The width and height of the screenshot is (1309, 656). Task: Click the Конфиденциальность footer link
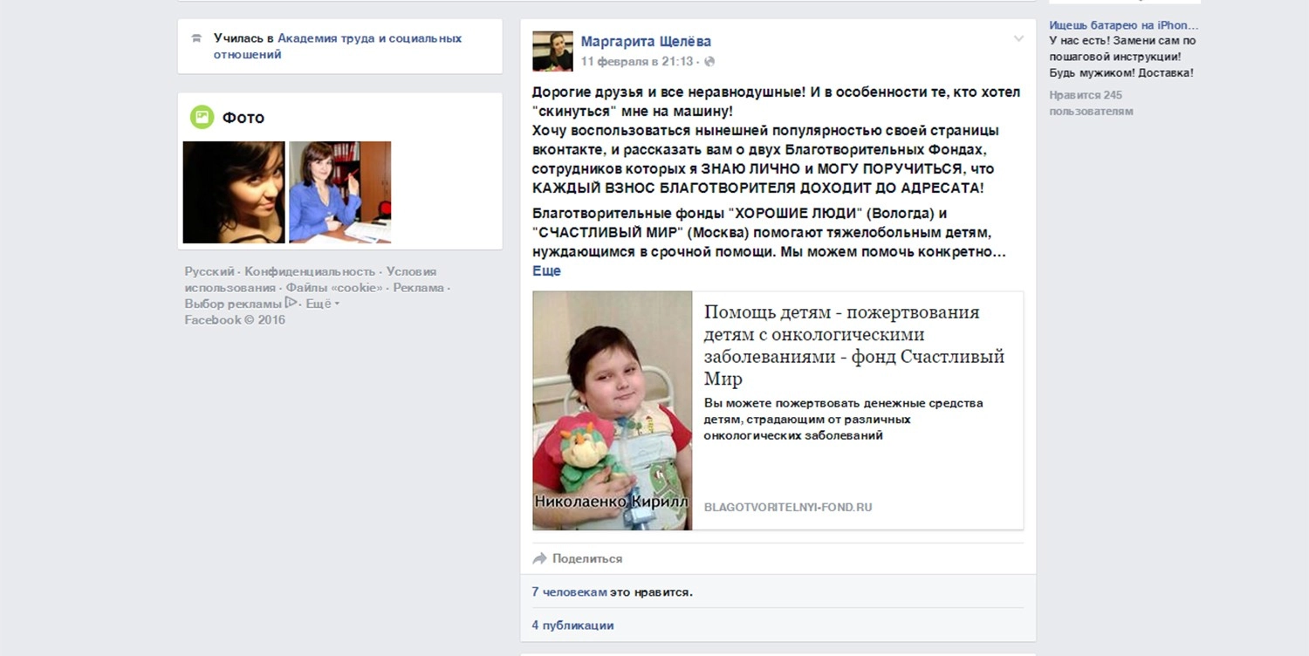pyautogui.click(x=310, y=271)
